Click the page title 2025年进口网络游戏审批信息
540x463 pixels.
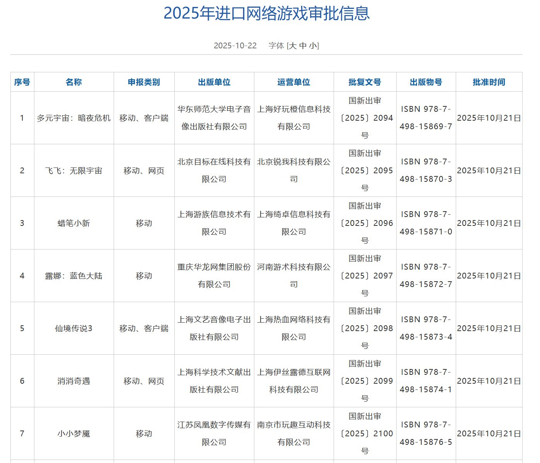[x=266, y=13]
